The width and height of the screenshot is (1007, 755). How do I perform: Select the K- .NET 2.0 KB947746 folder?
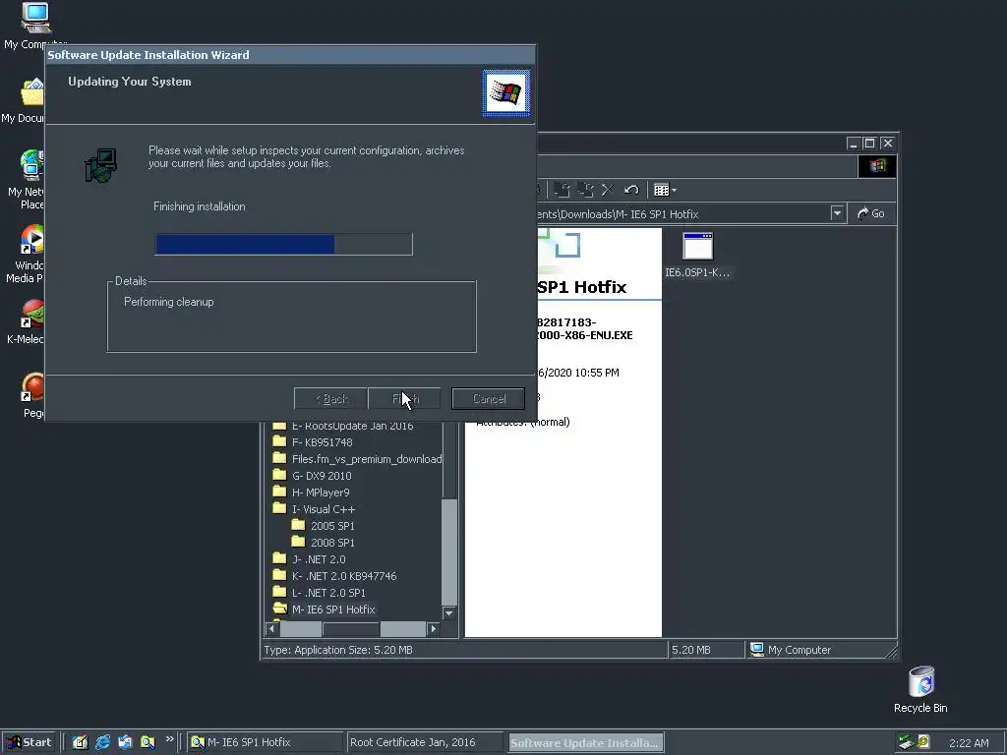(x=343, y=576)
